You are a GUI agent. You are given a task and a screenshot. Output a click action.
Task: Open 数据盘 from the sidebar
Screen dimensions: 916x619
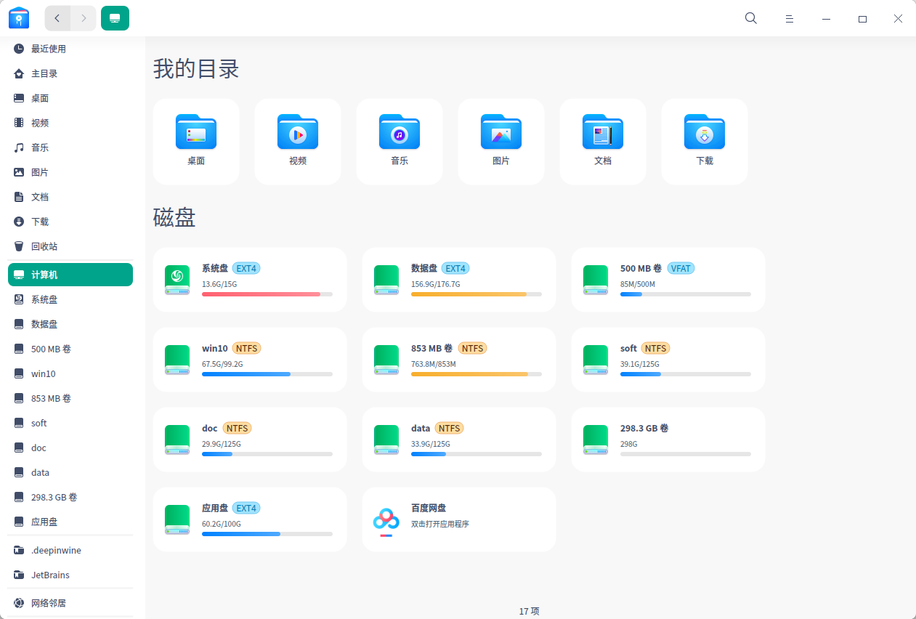[x=70, y=324]
